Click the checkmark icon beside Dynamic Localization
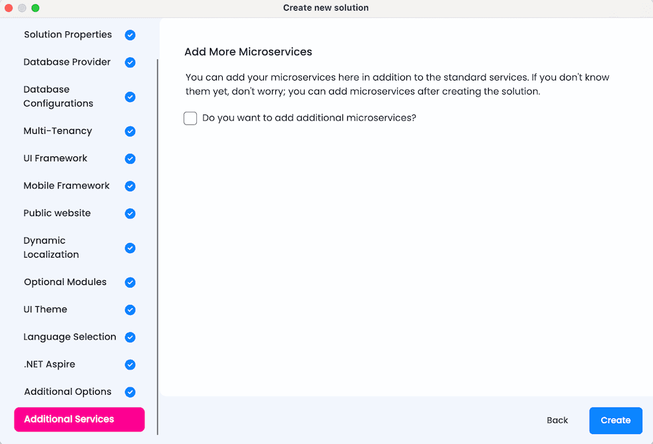The height and width of the screenshot is (444, 653). (x=130, y=248)
